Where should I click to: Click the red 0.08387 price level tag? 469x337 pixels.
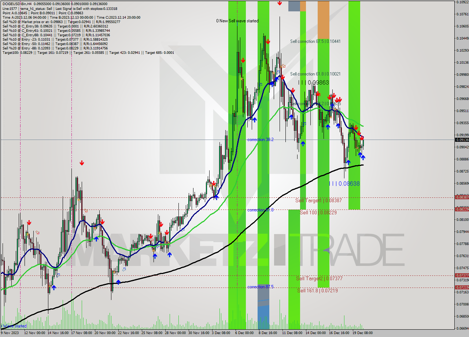[x=462, y=197]
